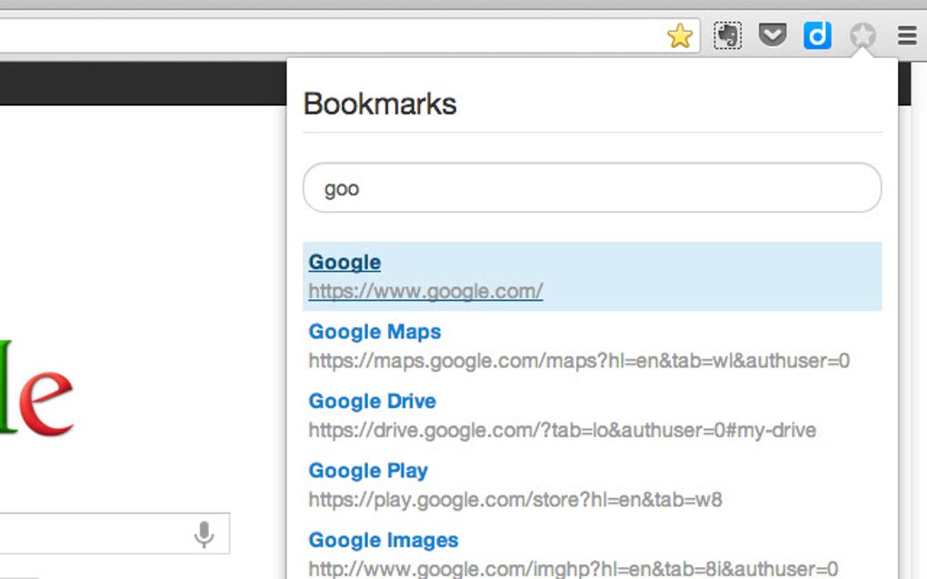The height and width of the screenshot is (579, 927).
Task: Select the highlighted Google bookmark entry
Action: coord(592,275)
